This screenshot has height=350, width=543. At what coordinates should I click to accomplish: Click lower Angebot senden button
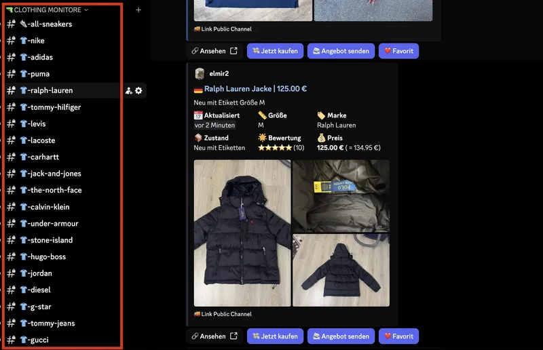click(341, 336)
